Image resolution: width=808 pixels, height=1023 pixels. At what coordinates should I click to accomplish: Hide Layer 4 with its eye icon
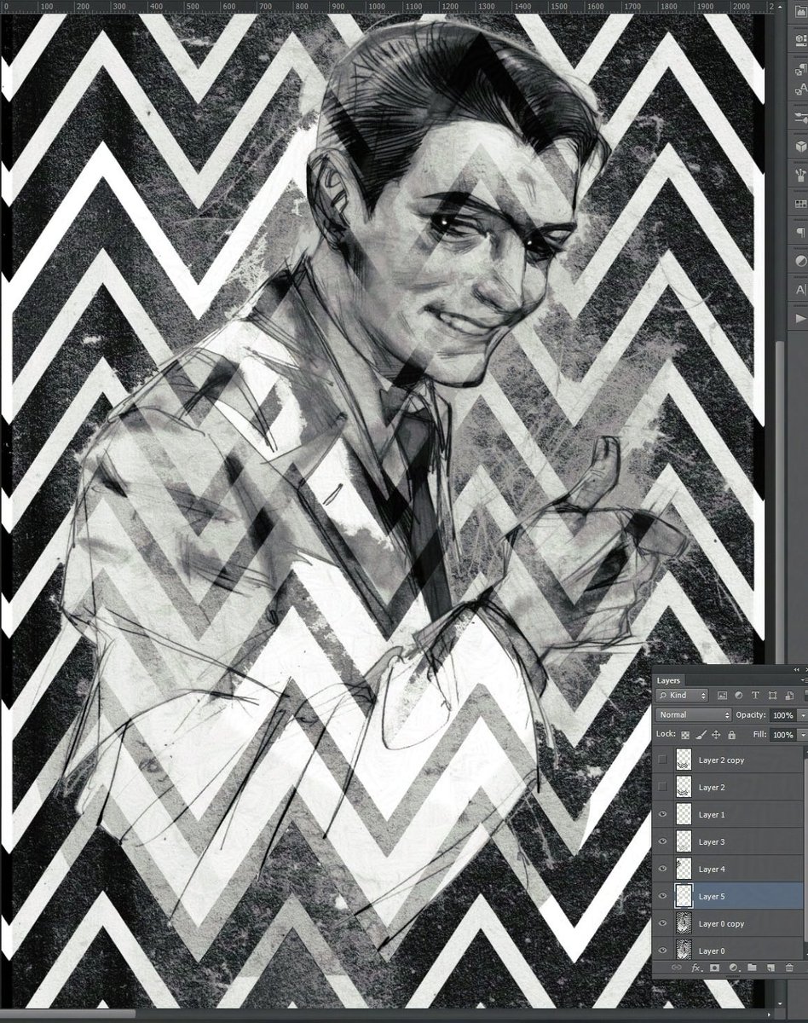(663, 869)
